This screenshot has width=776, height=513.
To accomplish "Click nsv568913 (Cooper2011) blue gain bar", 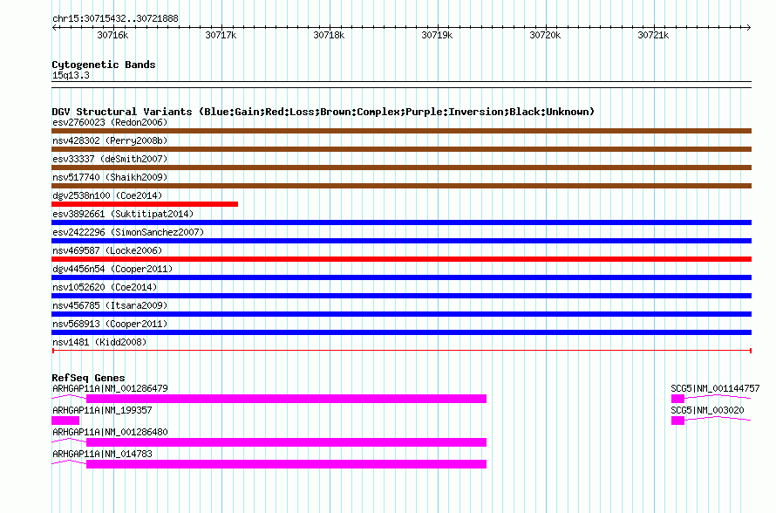I will coord(401,332).
